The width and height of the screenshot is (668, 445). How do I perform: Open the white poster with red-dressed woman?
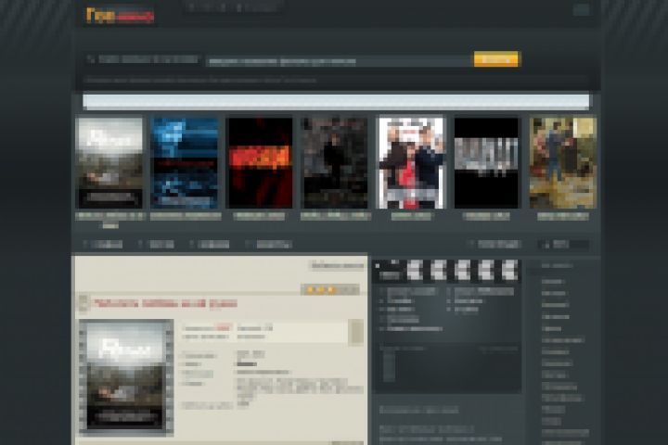click(411, 163)
